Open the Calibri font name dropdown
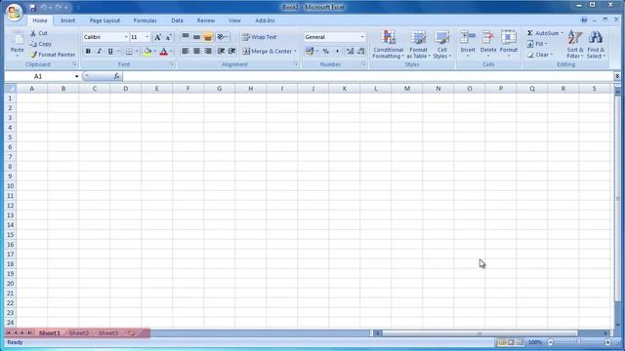Viewport: 625px width, 351px height. (126, 37)
